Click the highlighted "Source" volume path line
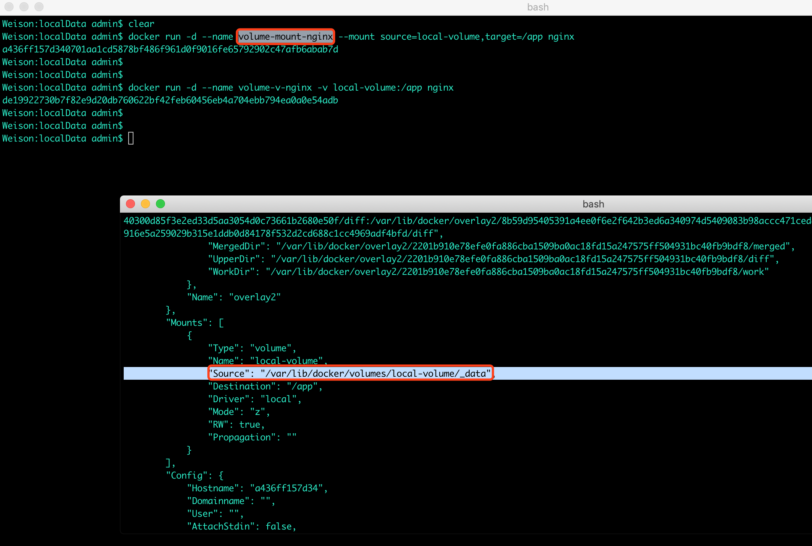 click(350, 373)
